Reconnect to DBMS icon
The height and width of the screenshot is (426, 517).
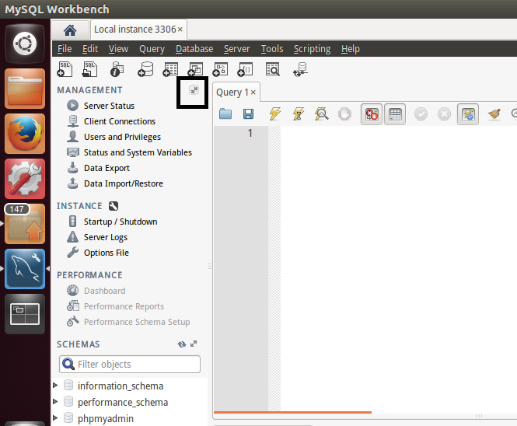(x=300, y=69)
